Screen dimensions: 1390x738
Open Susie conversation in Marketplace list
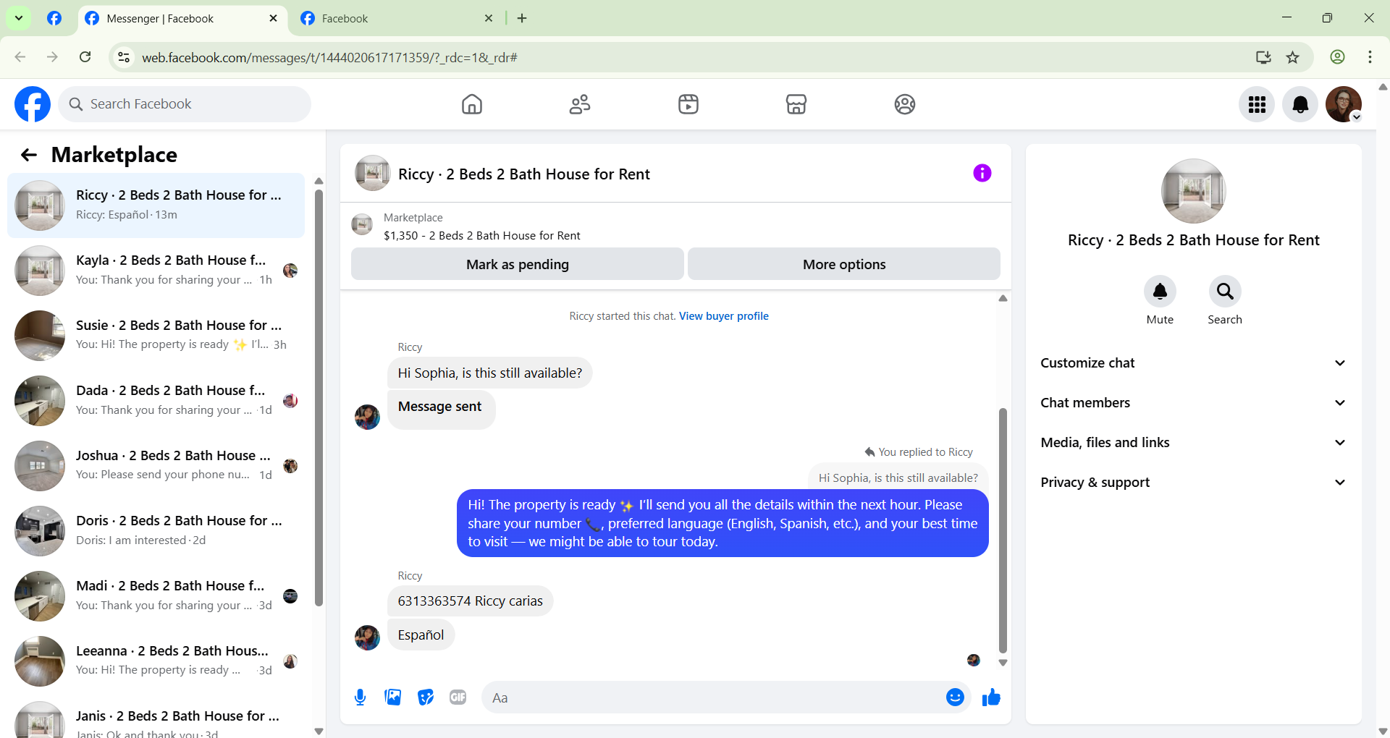156,336
